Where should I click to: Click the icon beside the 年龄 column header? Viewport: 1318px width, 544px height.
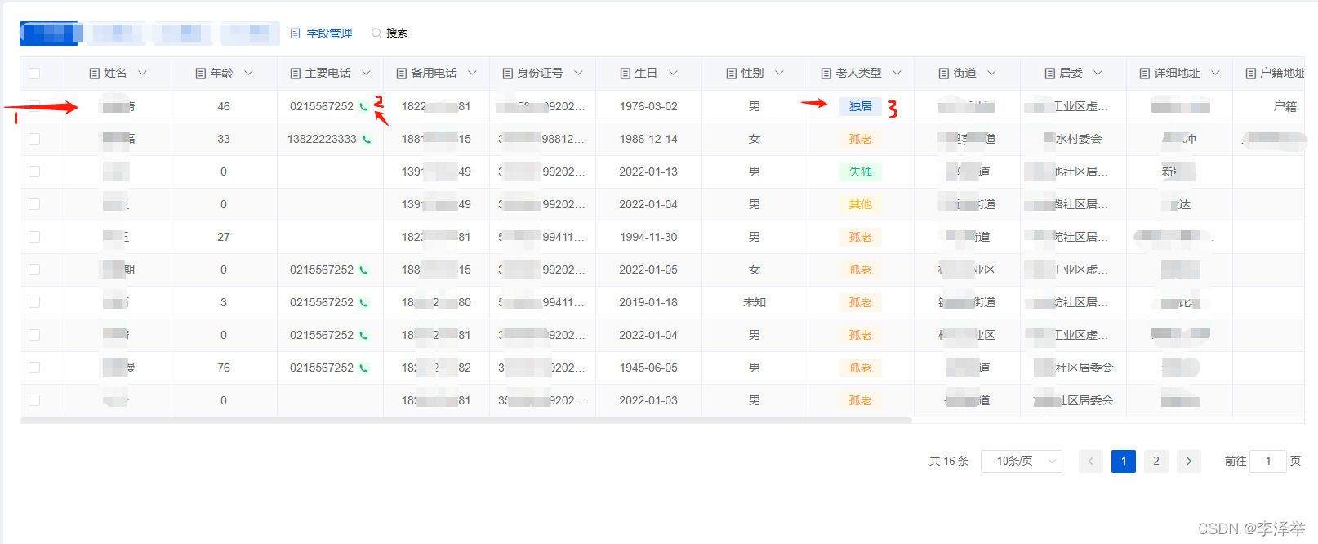coord(200,74)
